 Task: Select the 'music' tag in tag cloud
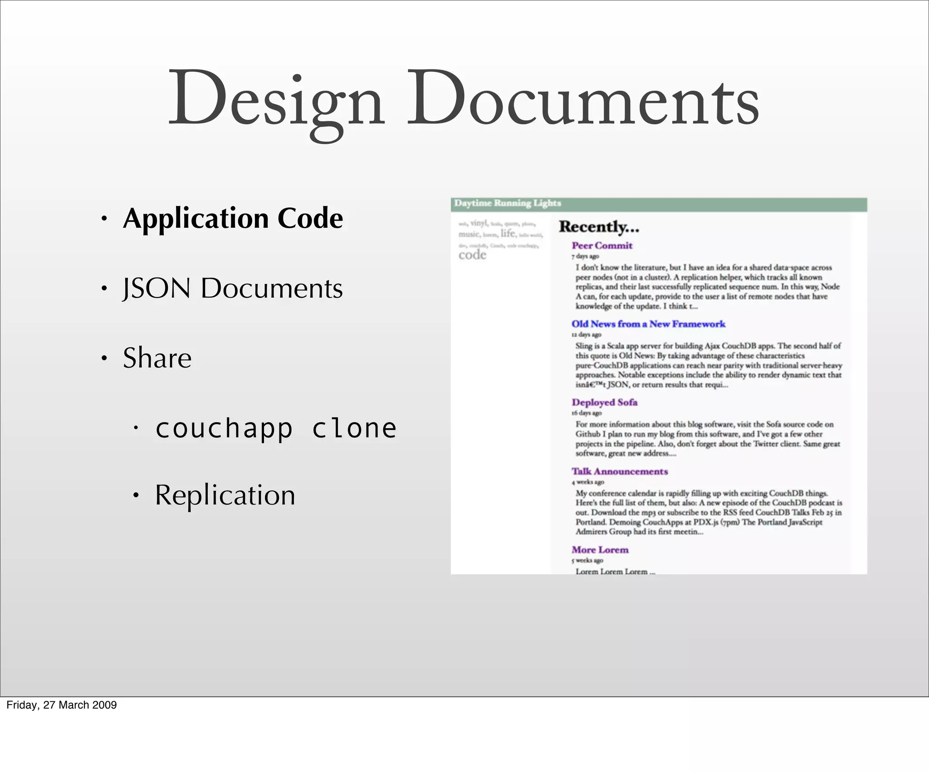point(469,235)
